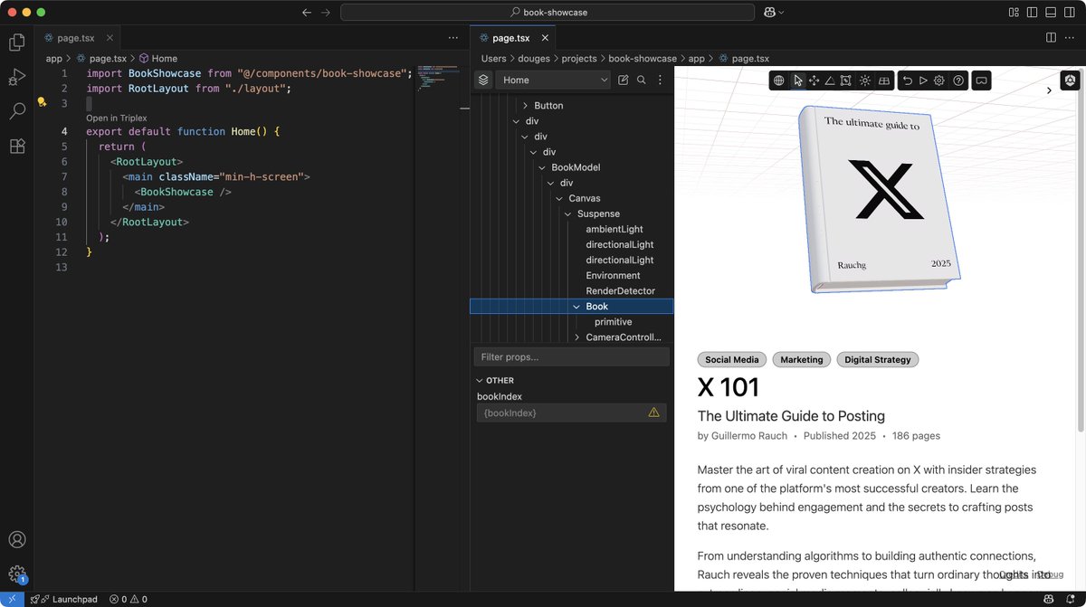Click the edit pencil icon beside Home dropdown

point(623,80)
